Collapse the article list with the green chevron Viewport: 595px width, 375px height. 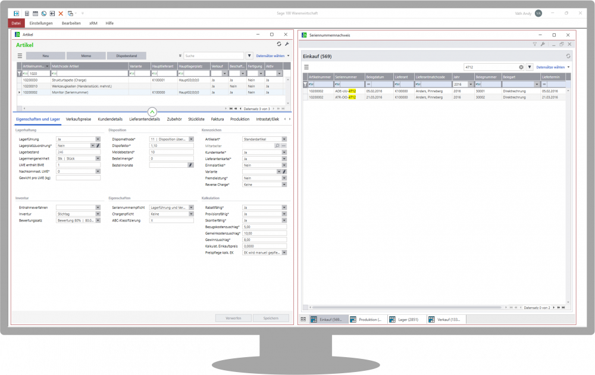click(152, 111)
